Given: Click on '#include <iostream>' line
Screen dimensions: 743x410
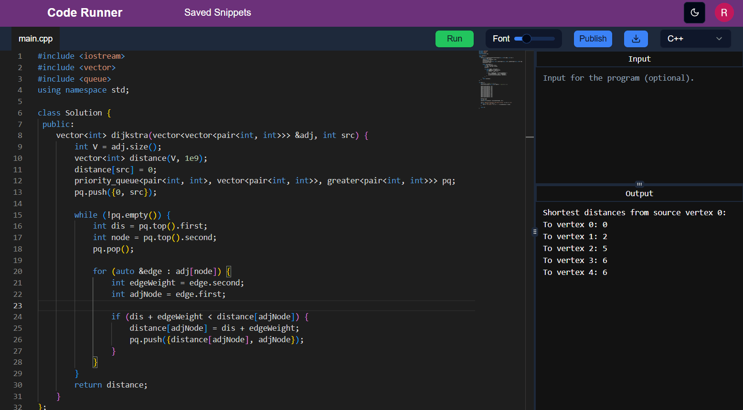Looking at the screenshot, I should point(81,56).
